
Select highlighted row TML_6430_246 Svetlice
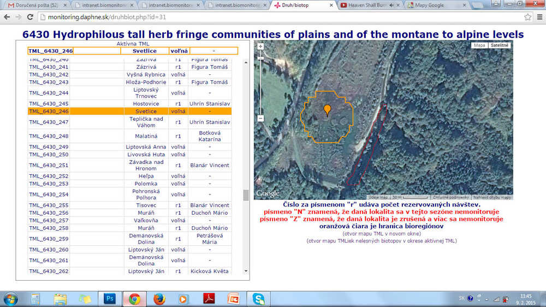click(129, 111)
